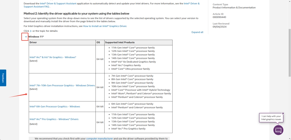Close the chat help popup
This screenshot has height=140, width=291.
[x=283, y=113]
